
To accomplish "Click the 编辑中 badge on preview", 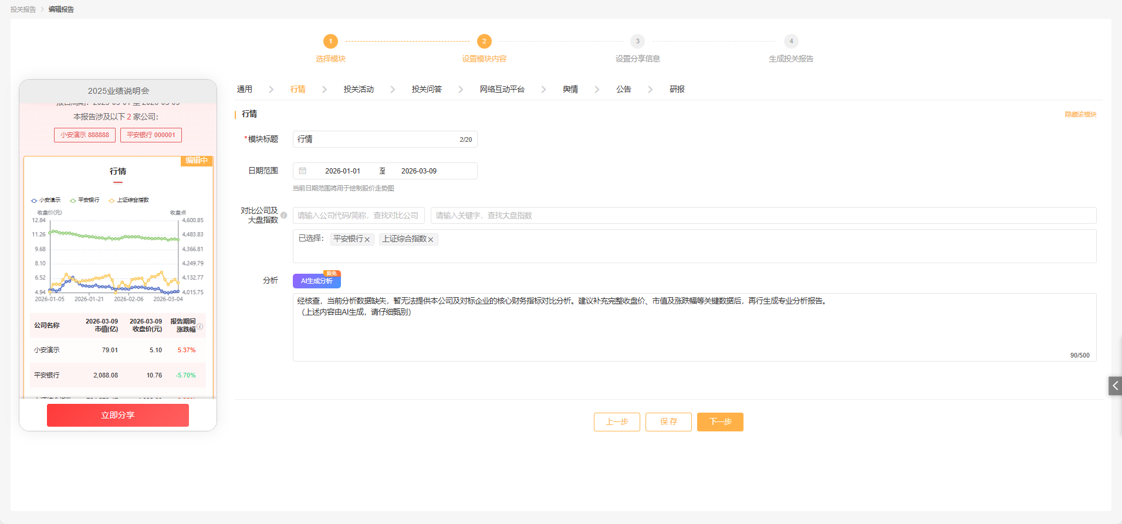I will point(197,161).
